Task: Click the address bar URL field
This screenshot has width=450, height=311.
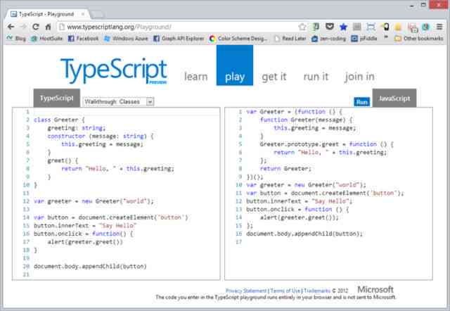Action: 178,27
